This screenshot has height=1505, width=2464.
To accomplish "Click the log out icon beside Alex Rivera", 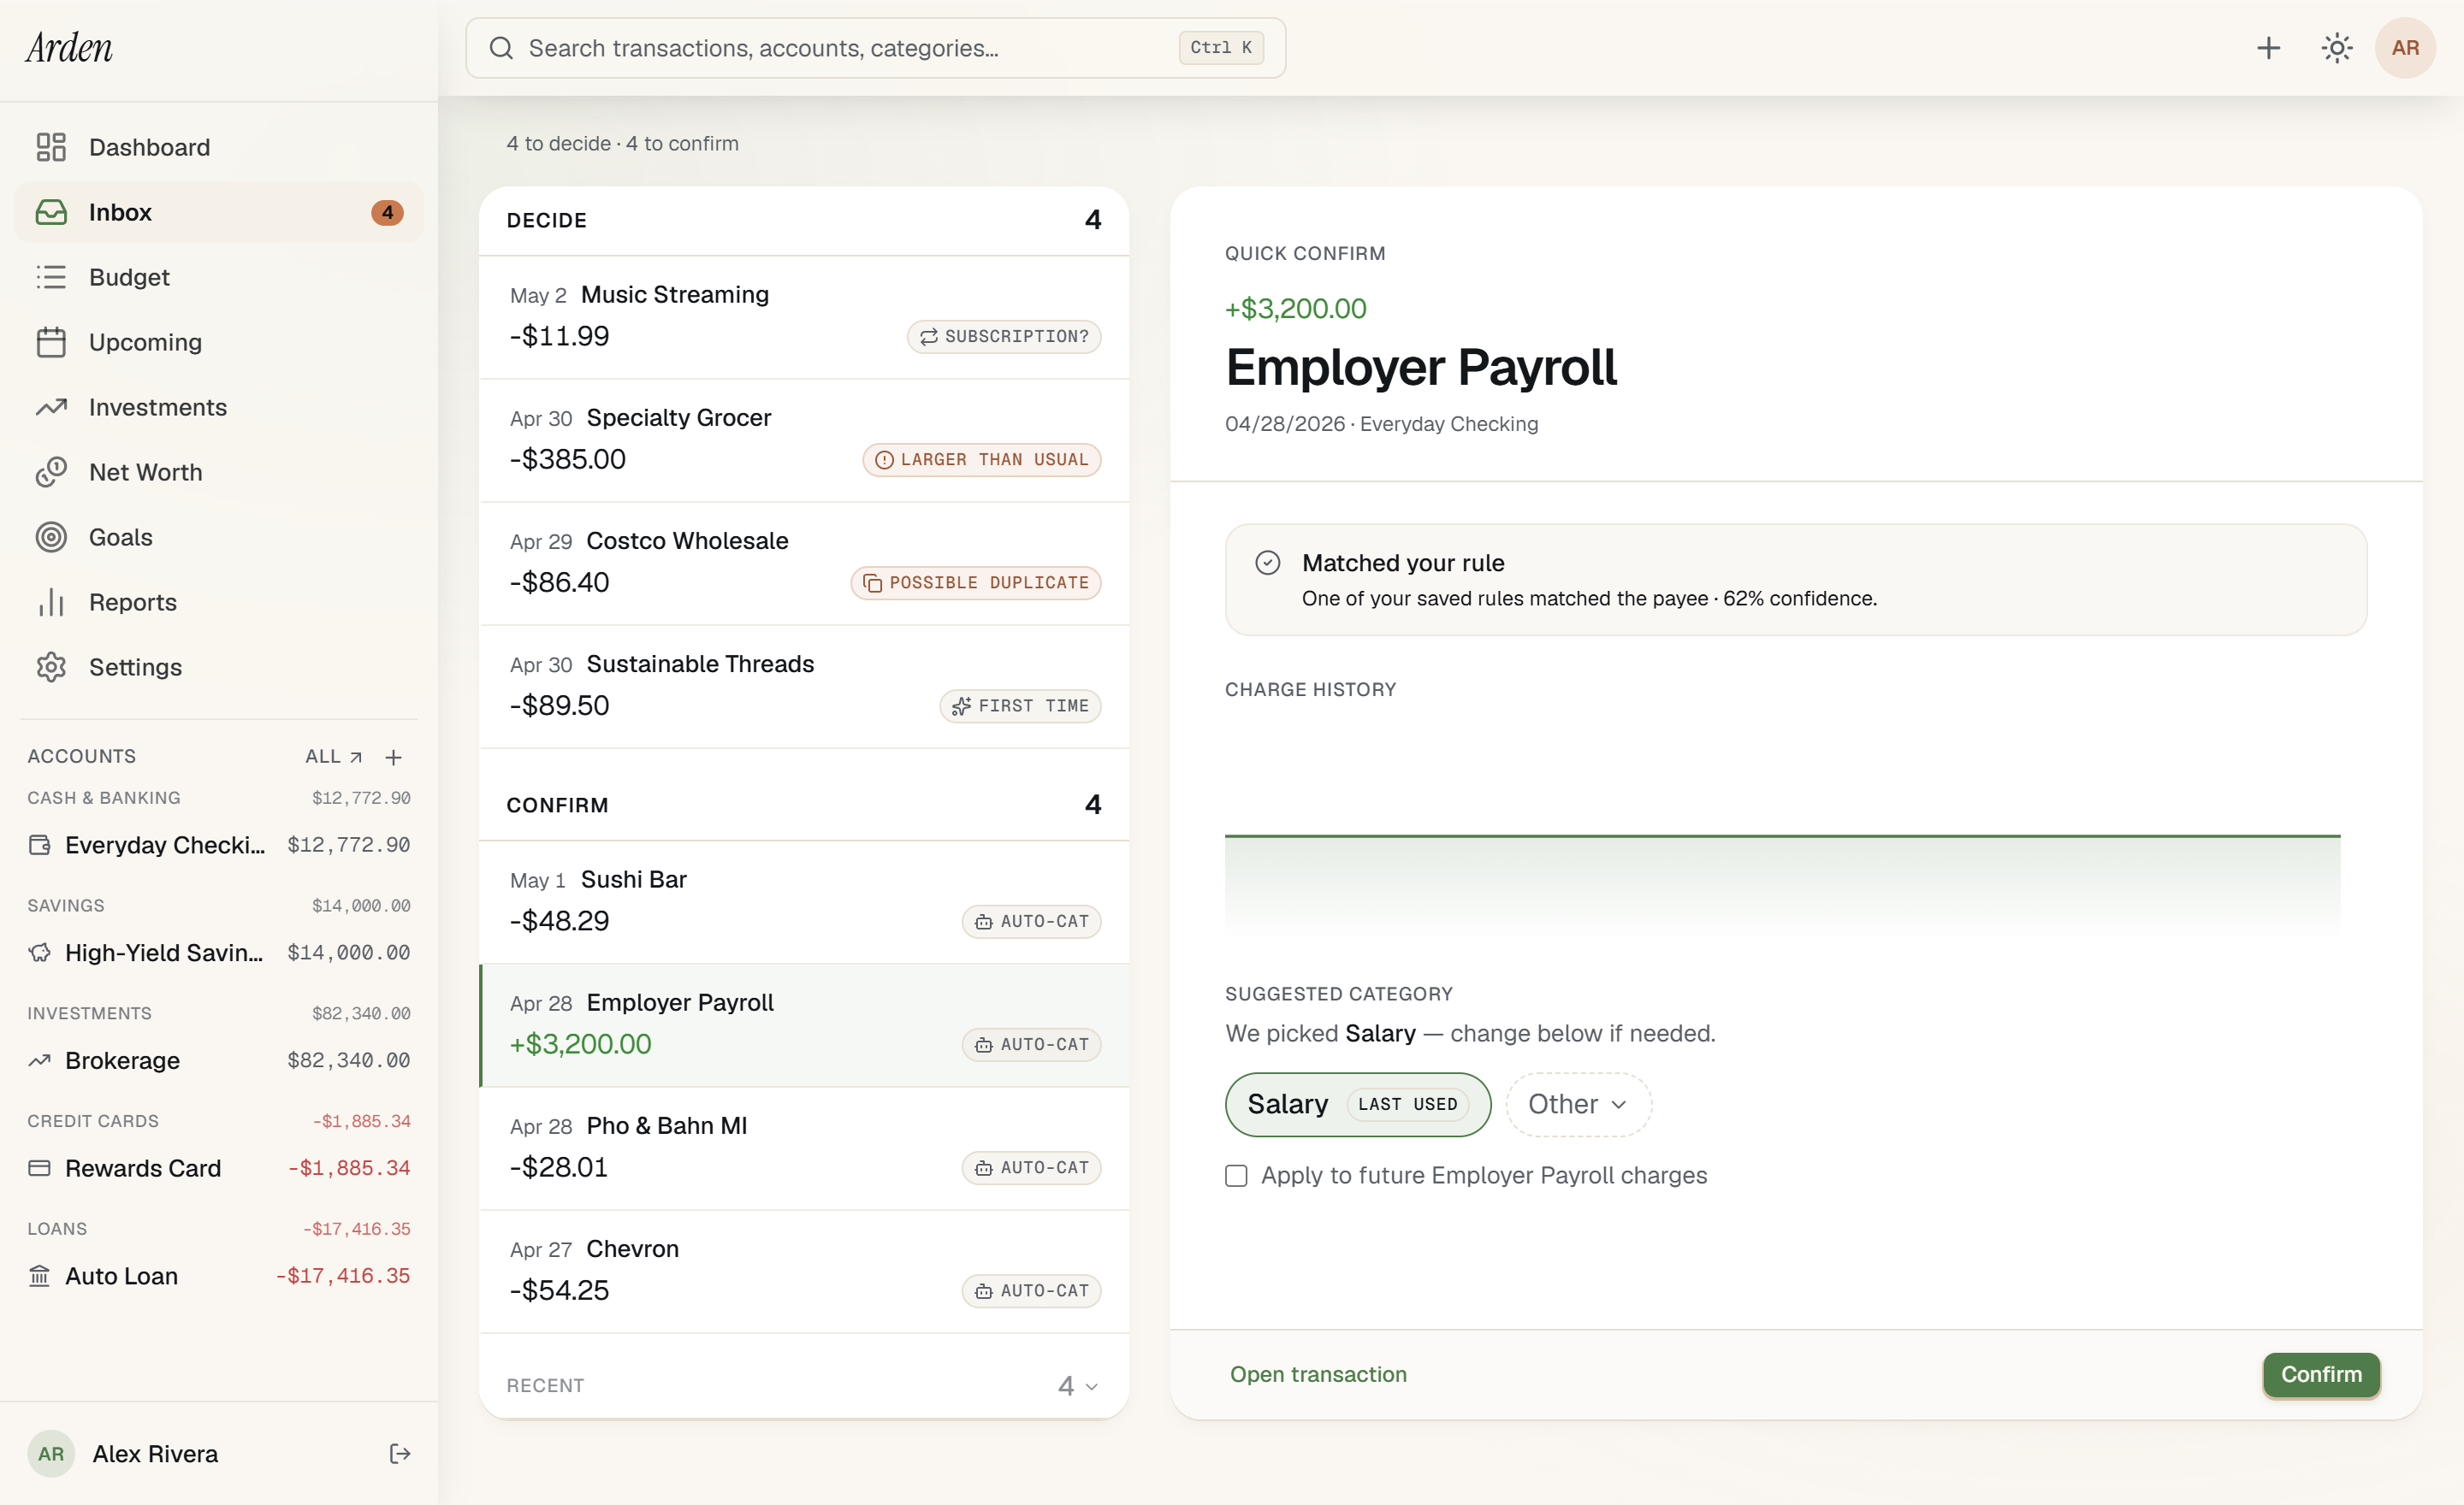I will (x=400, y=1453).
